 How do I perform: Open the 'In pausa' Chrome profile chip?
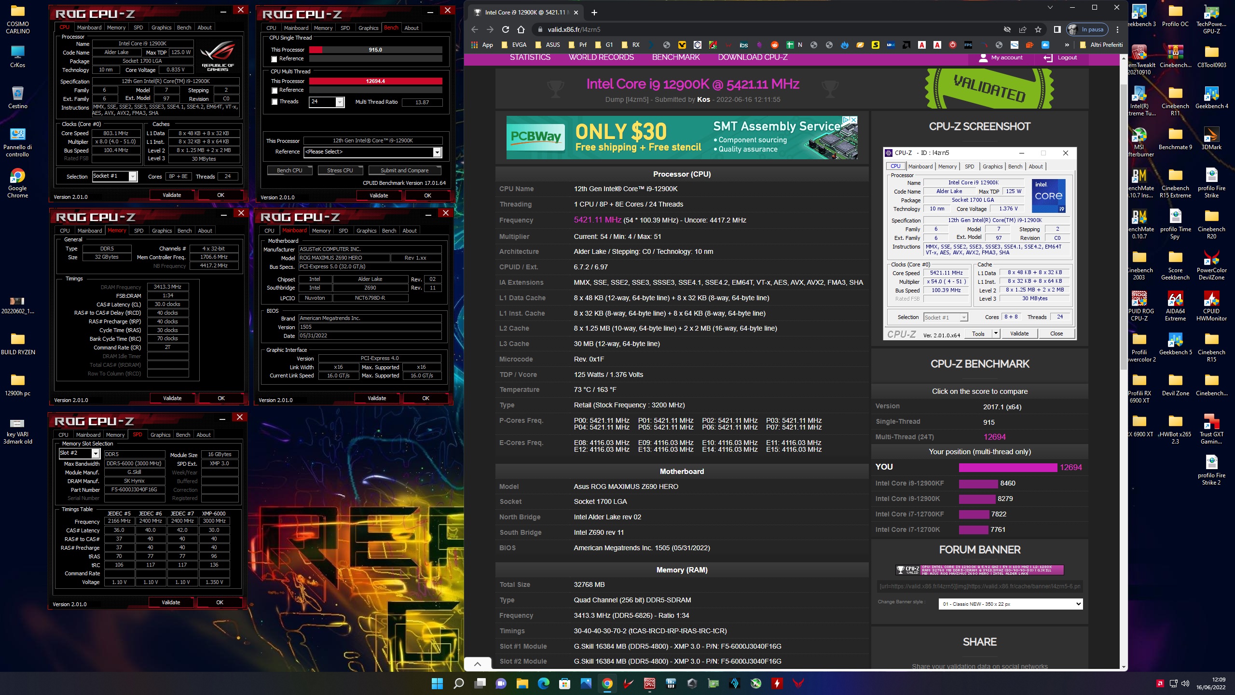1087,29
